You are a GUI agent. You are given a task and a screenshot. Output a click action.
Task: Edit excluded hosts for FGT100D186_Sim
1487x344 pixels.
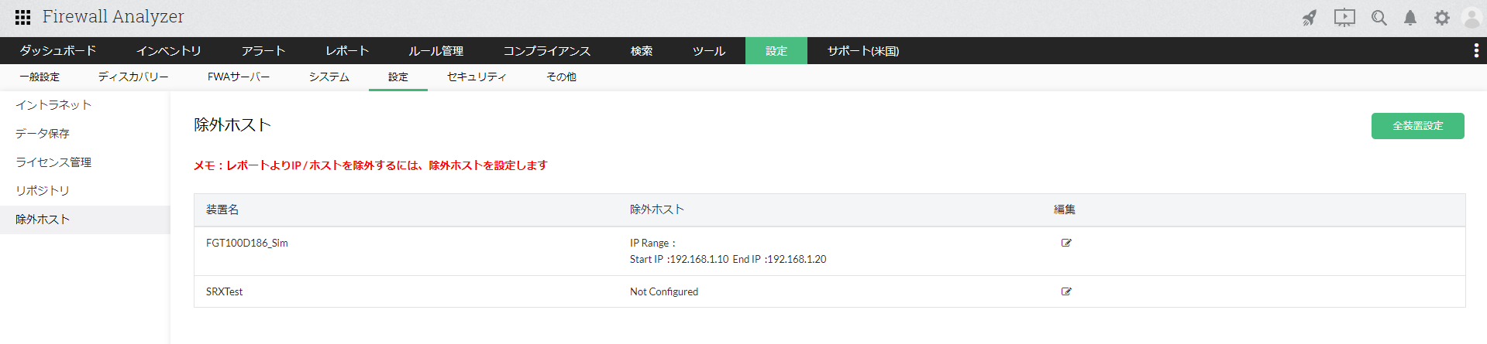tap(1066, 243)
